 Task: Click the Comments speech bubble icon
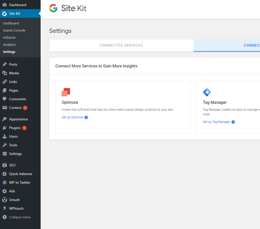pyautogui.click(x=5, y=99)
